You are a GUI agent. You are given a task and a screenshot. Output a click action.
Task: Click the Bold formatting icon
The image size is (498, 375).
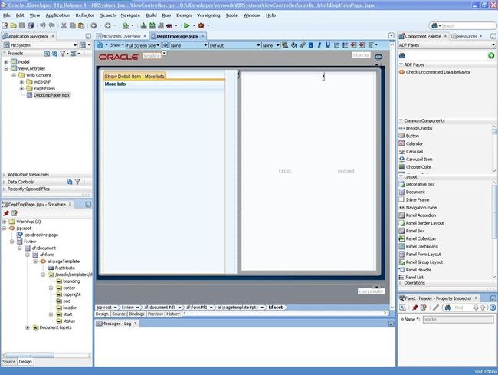(311, 45)
